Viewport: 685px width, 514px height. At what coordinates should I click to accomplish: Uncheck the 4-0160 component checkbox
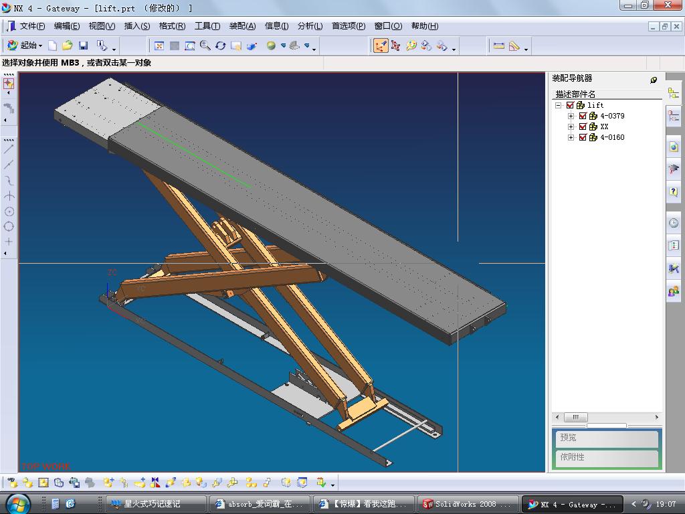583,137
